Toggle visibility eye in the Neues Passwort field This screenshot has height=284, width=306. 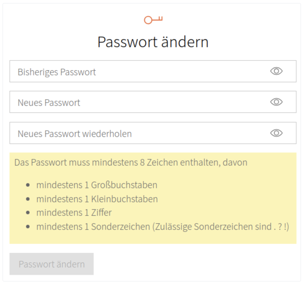point(276,102)
